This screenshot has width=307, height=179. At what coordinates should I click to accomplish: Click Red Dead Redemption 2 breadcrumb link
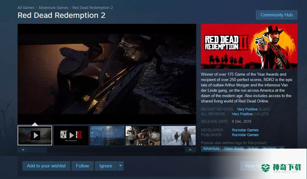click(x=92, y=8)
